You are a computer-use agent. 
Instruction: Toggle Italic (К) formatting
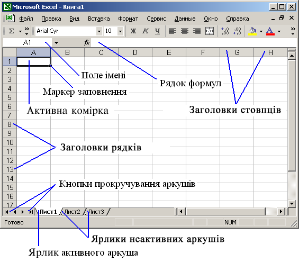146,31
